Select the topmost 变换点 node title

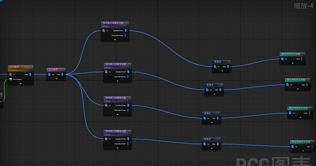pos(218,62)
